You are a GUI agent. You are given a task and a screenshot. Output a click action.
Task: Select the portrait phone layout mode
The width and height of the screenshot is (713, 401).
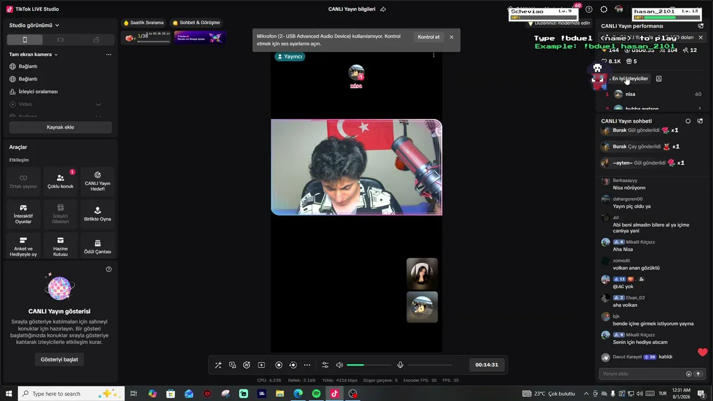tap(25, 40)
